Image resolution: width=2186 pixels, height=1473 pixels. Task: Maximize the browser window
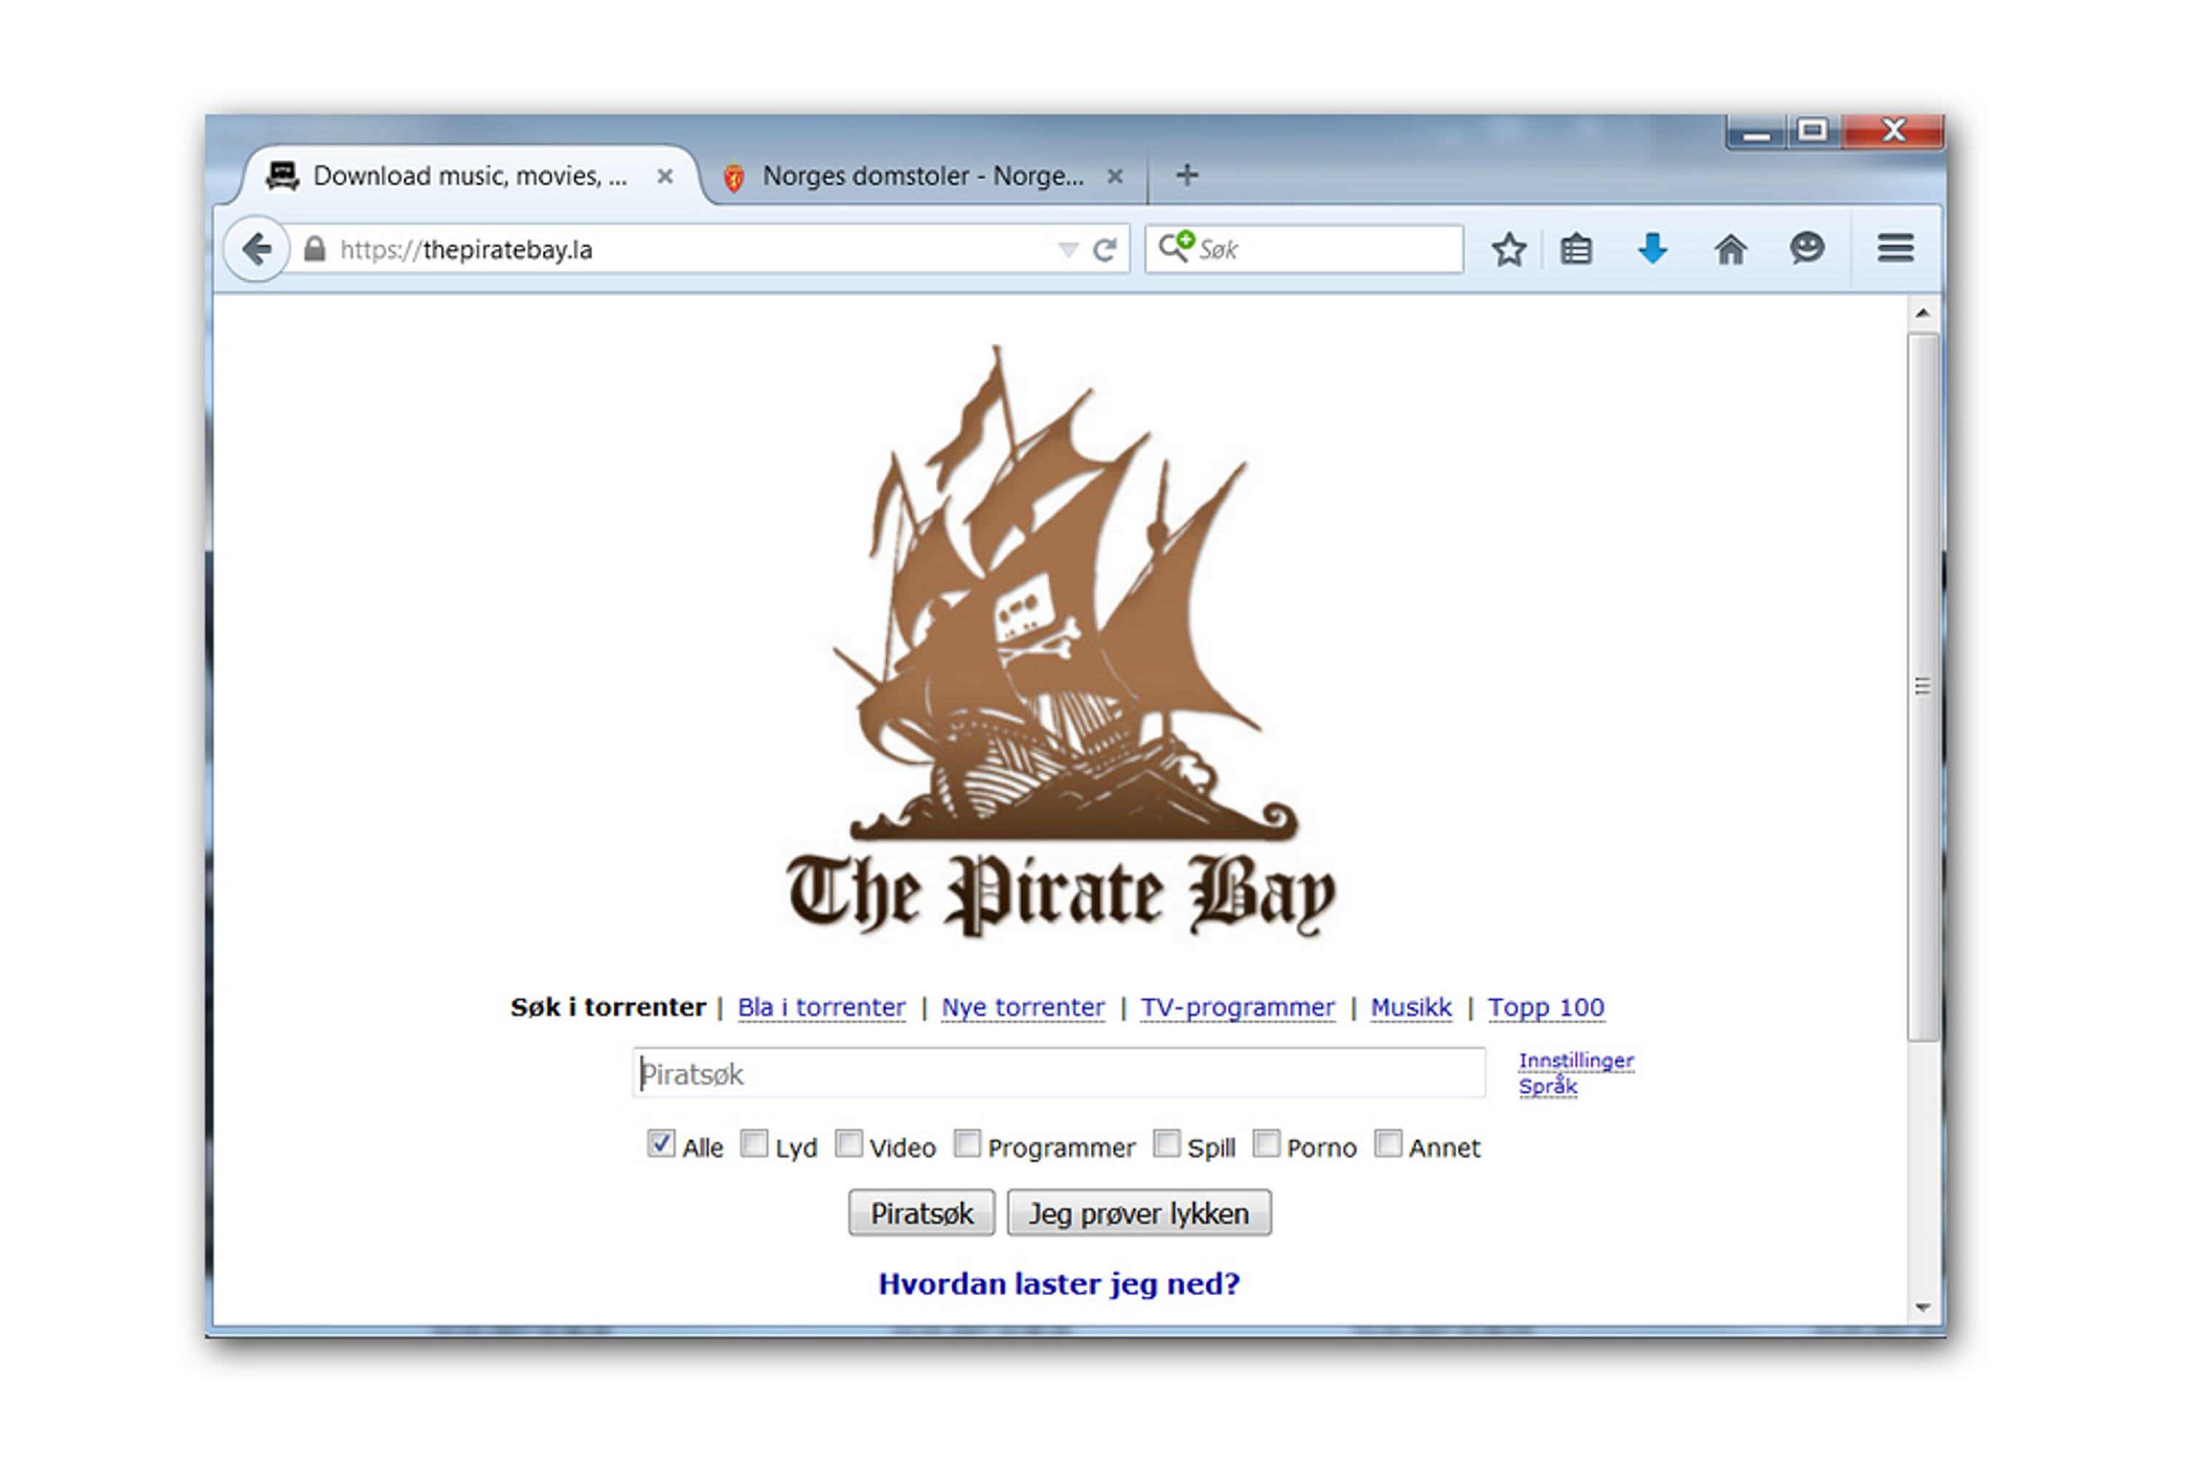1813,131
